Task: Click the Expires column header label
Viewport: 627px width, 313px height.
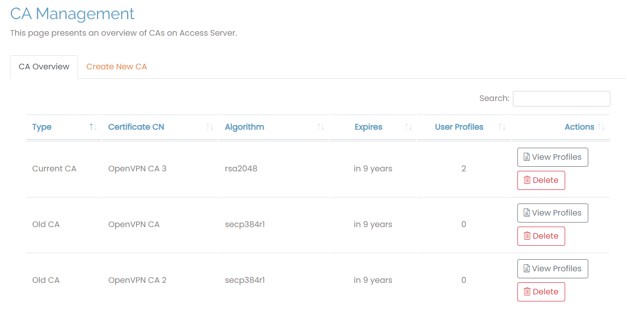Action: [368, 127]
